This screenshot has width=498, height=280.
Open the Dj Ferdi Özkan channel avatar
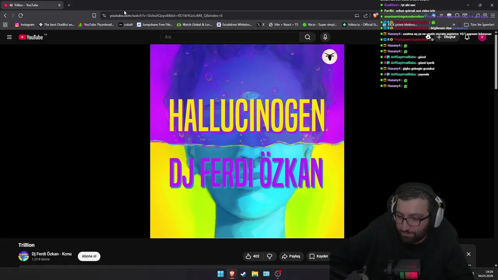24,256
